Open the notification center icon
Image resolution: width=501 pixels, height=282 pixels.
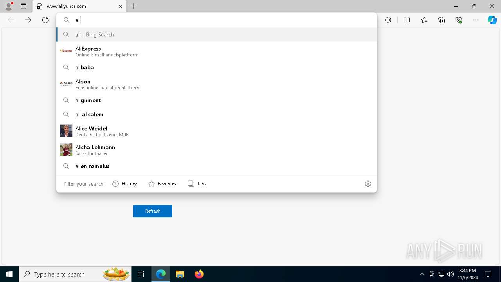(x=488, y=274)
